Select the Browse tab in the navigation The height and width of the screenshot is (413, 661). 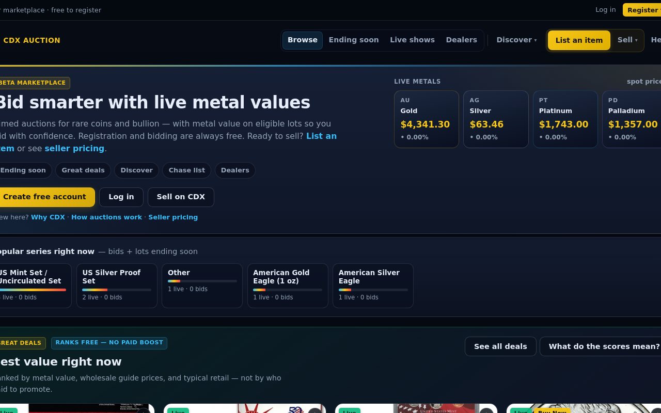tap(303, 40)
